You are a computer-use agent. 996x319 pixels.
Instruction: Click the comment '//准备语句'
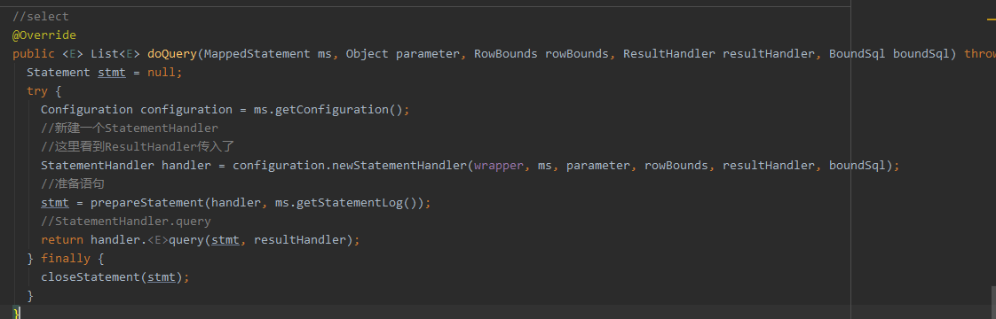click(x=73, y=184)
